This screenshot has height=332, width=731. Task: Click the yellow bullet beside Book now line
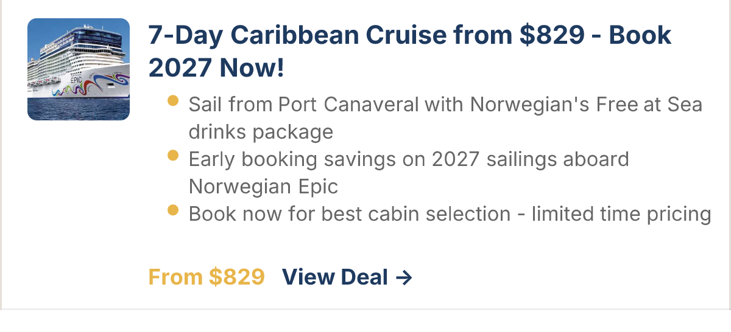[172, 210]
